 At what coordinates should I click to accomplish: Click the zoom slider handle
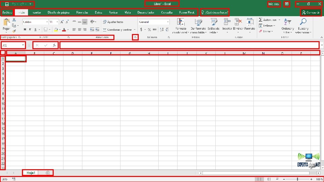(x=298, y=179)
